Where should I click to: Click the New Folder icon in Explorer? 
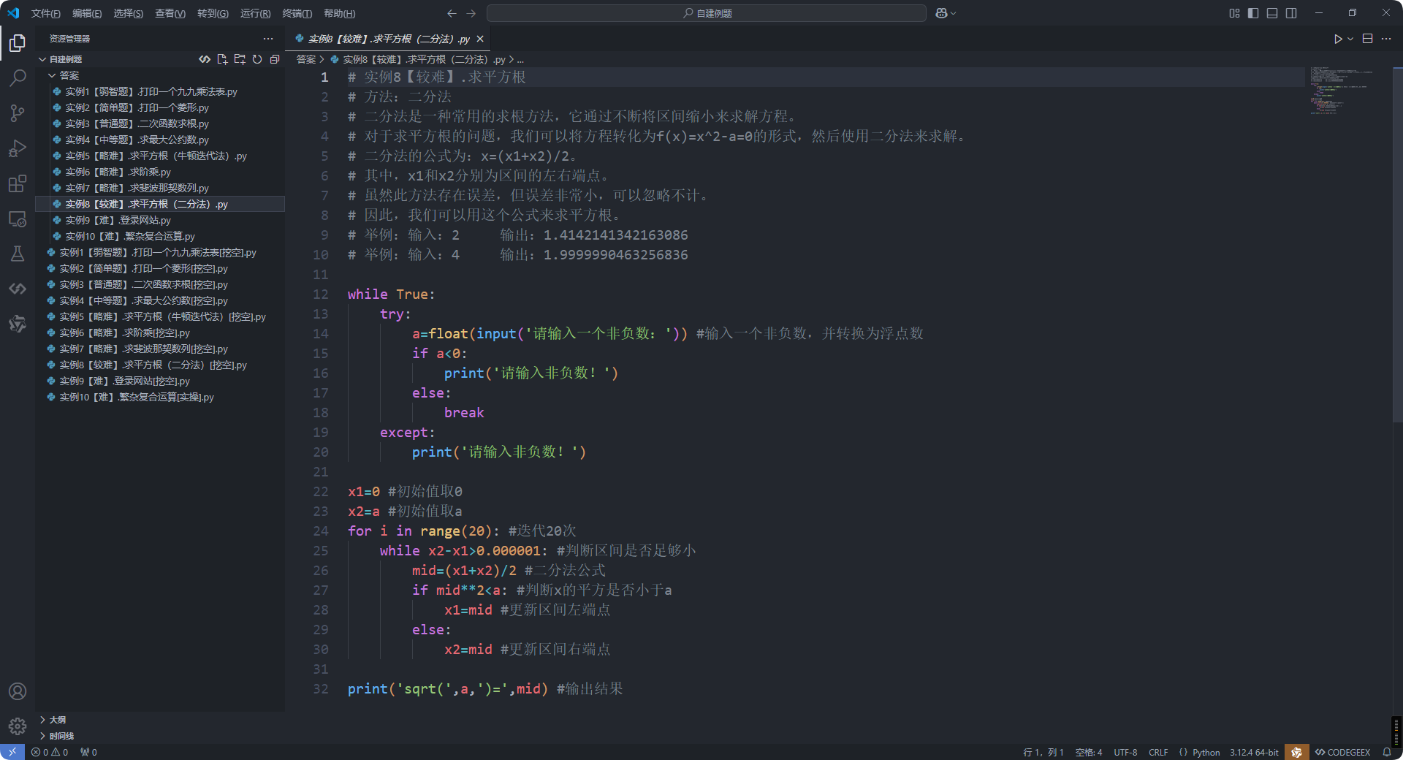coord(240,59)
